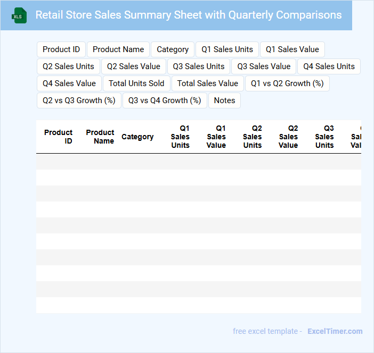374x353 pixels.
Task: Click the Category column header in table
Action: click(x=137, y=137)
